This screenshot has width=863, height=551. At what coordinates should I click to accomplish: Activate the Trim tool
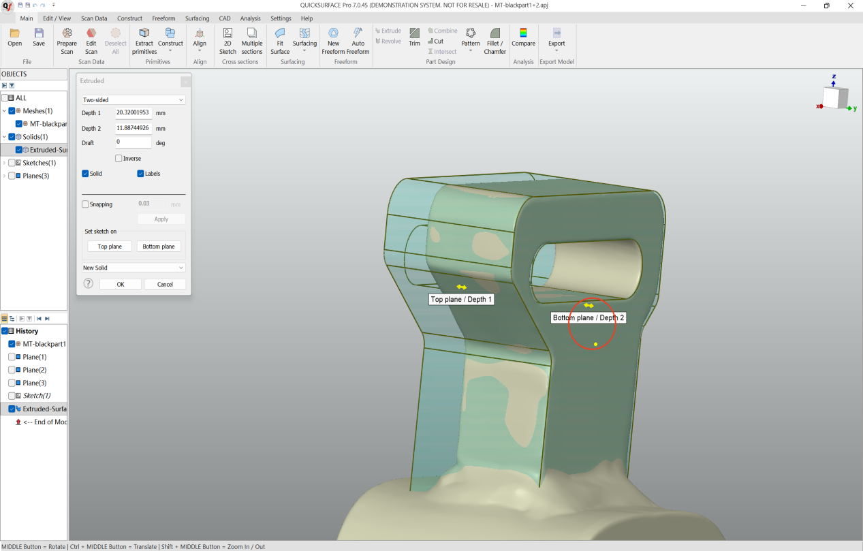pos(413,40)
